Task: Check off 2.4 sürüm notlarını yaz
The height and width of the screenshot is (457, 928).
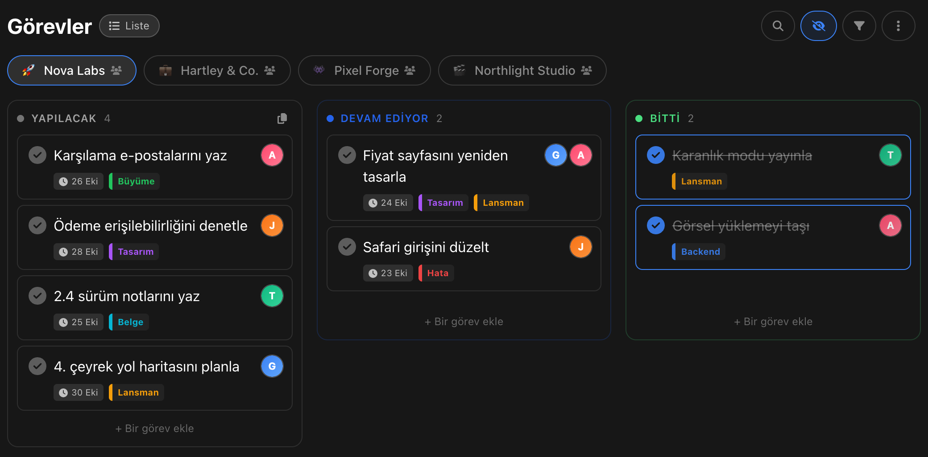Action: click(x=37, y=296)
